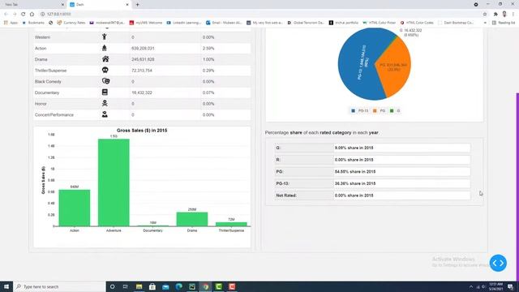Viewport: 519px width, 292px height.
Task: Click the address bar URL field
Action: coord(259,14)
